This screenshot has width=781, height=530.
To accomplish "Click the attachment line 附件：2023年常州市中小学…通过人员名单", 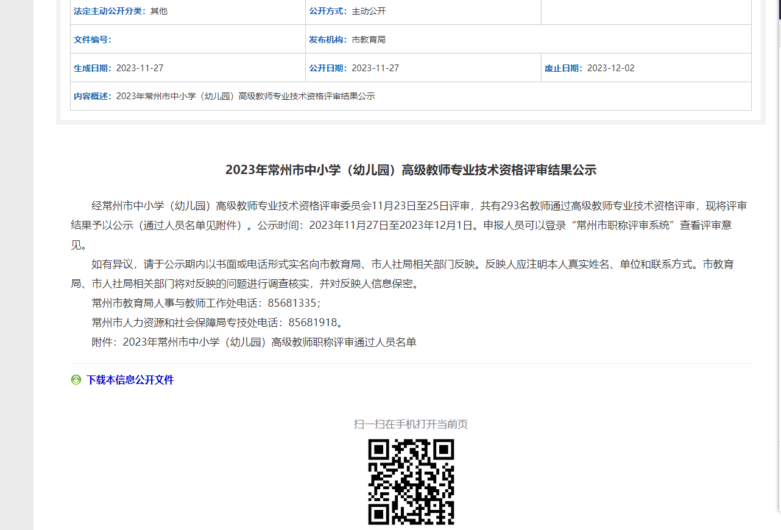I will tap(254, 342).
